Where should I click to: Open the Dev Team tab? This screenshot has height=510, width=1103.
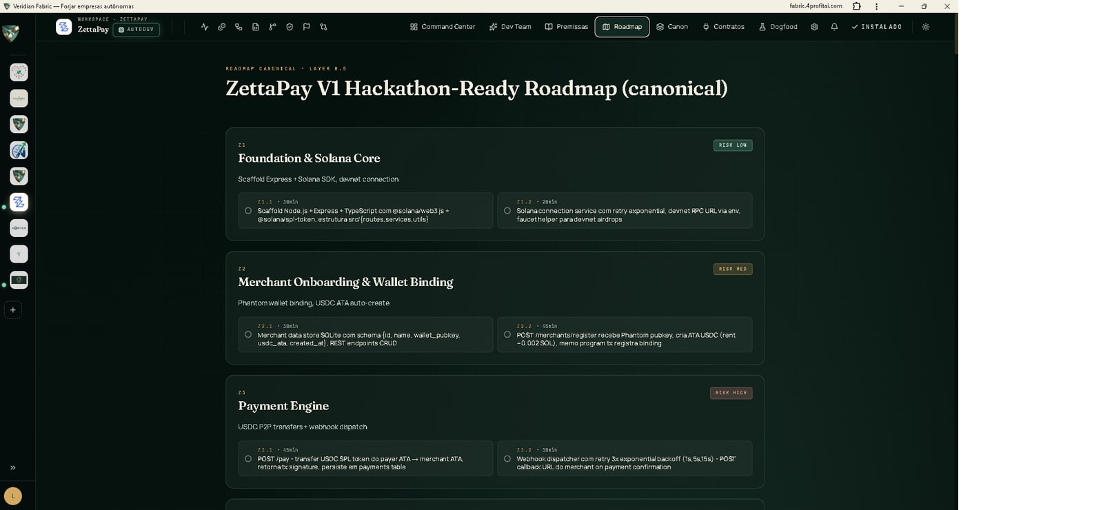pos(510,27)
